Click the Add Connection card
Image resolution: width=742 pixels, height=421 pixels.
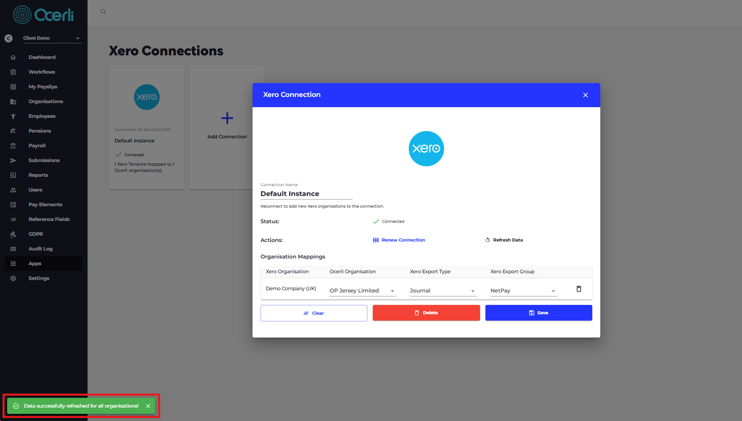[227, 127]
